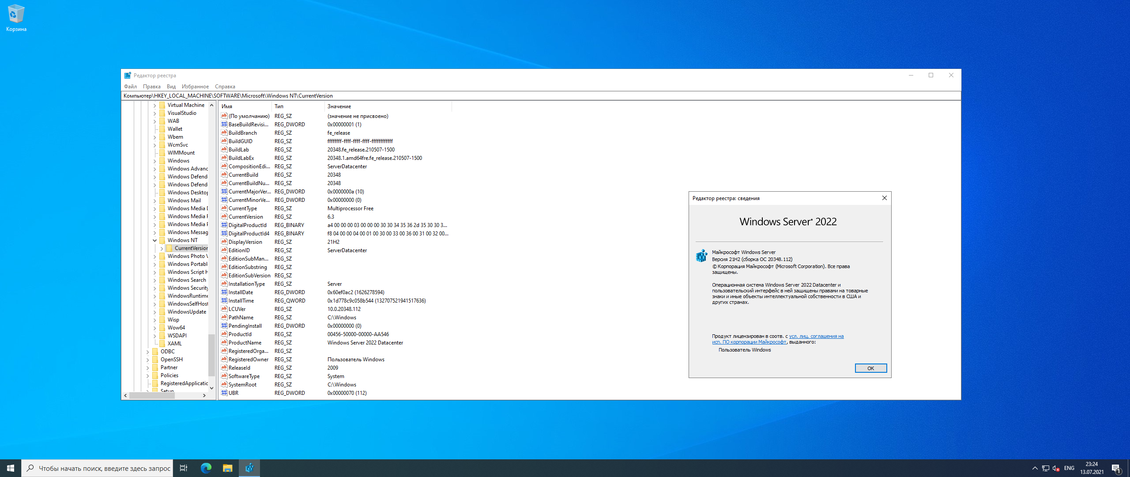The height and width of the screenshot is (477, 1130).
Task: Select the LCUVer value row
Action: 335,309
